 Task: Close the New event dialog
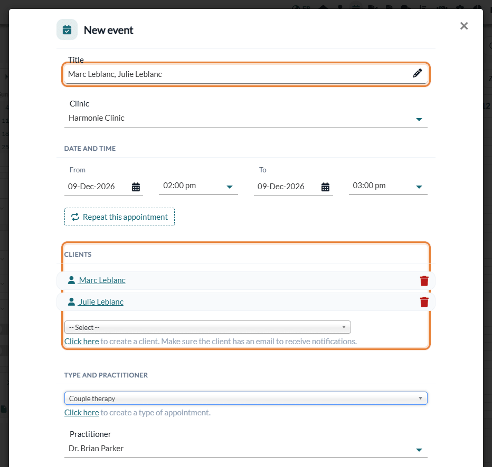click(x=464, y=26)
